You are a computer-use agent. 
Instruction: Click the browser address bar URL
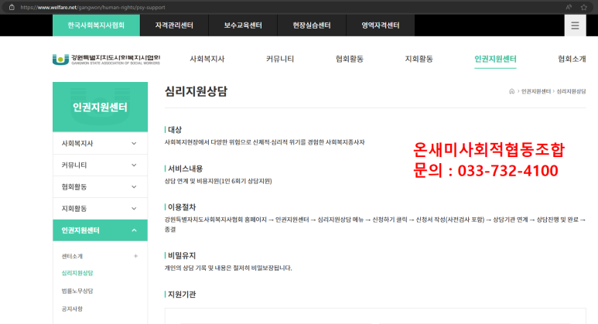[x=93, y=7]
